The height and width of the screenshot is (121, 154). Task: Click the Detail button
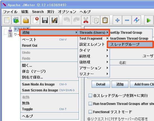coord(101,84)
